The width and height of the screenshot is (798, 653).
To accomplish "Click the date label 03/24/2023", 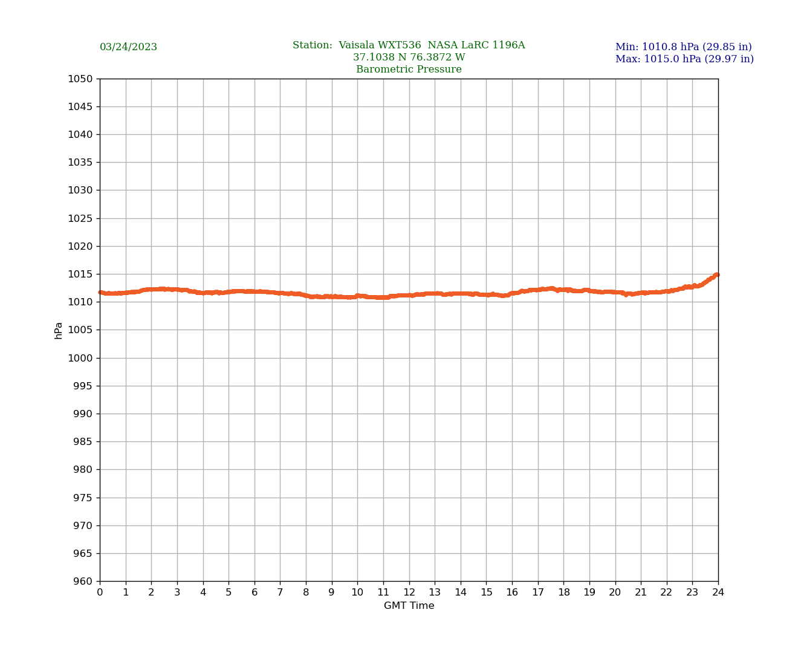I will (x=128, y=47).
